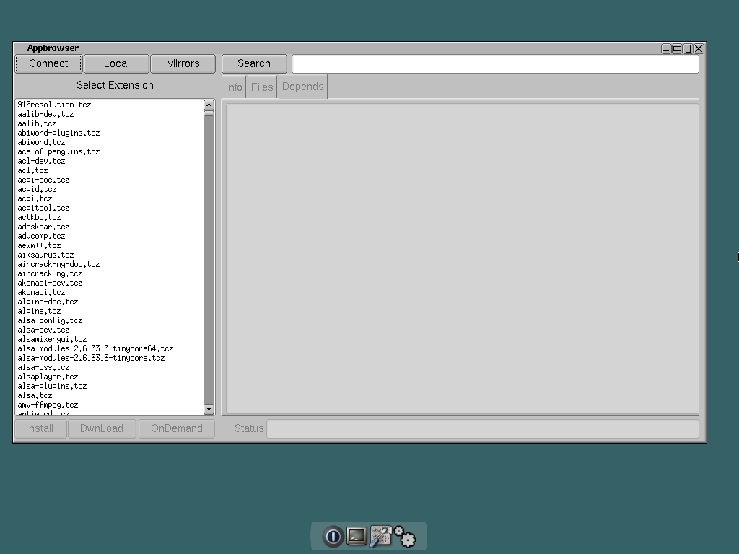Click the Local button
This screenshot has width=739, height=554.
(x=116, y=63)
